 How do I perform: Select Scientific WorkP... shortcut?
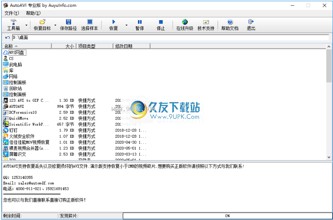pos(26,124)
